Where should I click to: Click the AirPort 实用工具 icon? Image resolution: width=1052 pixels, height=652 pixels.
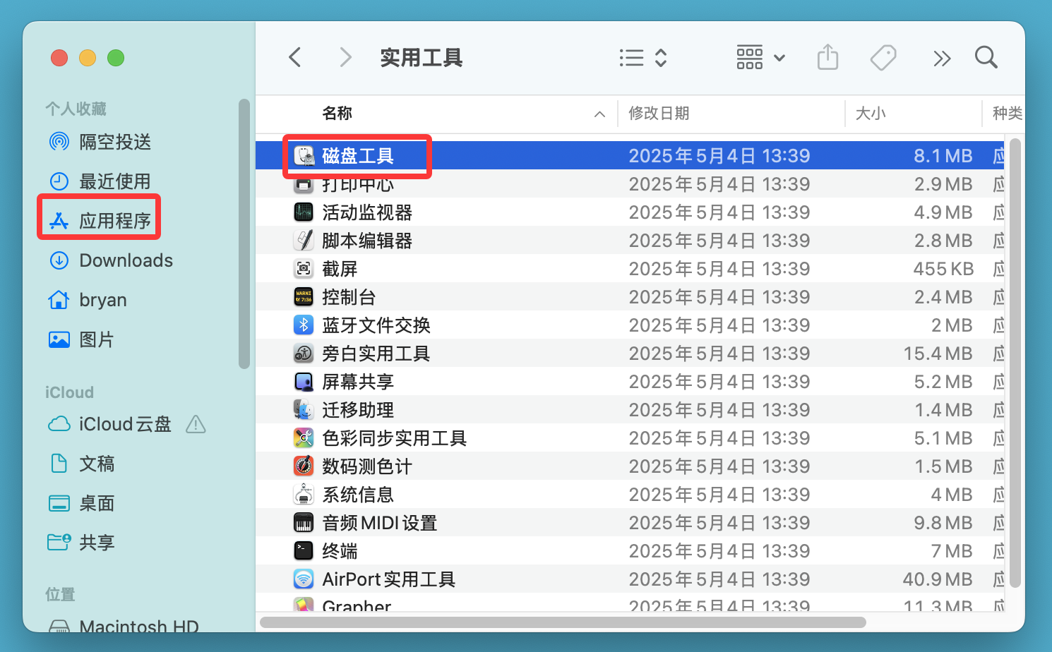tap(304, 579)
